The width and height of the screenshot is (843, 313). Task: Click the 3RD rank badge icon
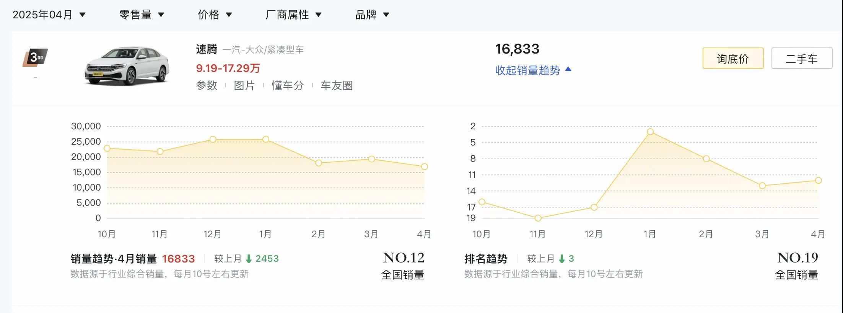pyautogui.click(x=36, y=58)
